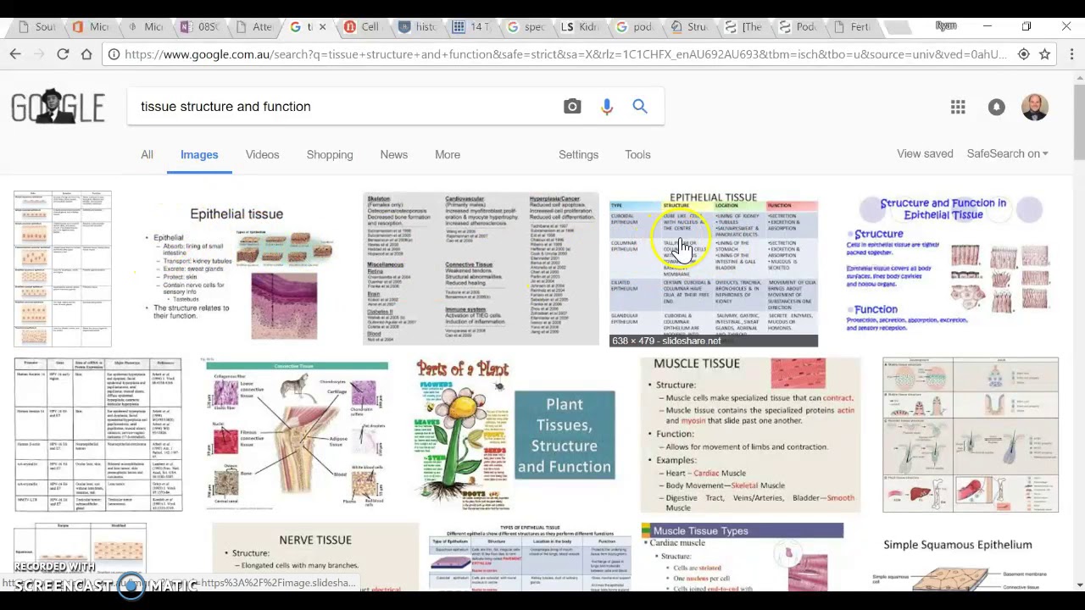Open the Connective Tissue diagram thumbnail

(x=297, y=435)
